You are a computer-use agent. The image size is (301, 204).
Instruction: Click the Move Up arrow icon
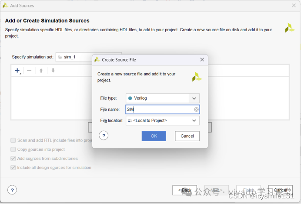click(x=41, y=71)
